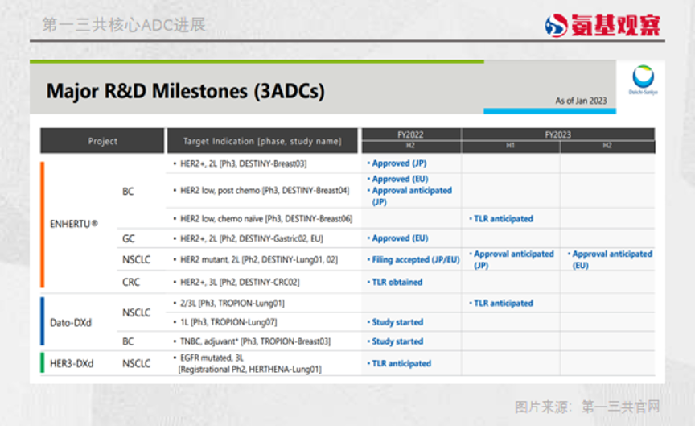Select the 'Dato-DXd' project cell
The image size is (695, 426).
pos(71,323)
